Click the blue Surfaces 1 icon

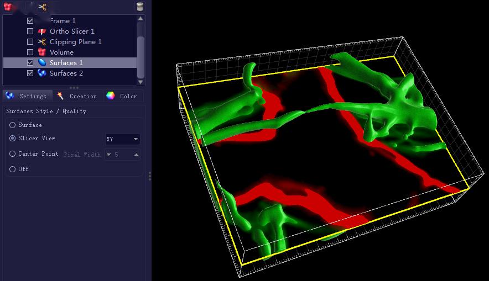42,63
